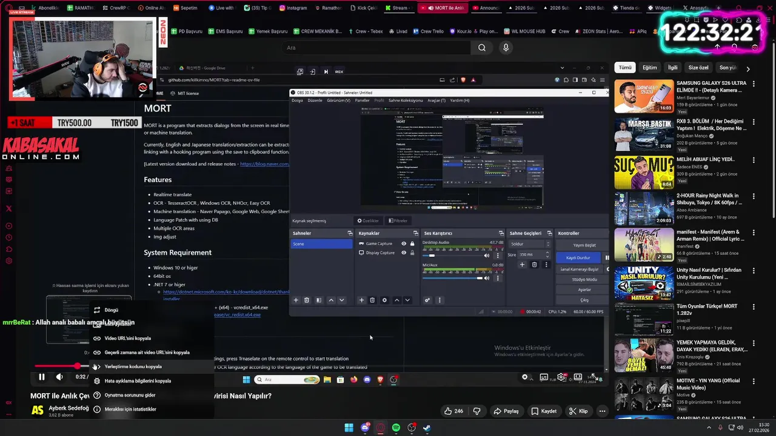Open options for MOTIVE - YIN YANG video

tap(754, 381)
